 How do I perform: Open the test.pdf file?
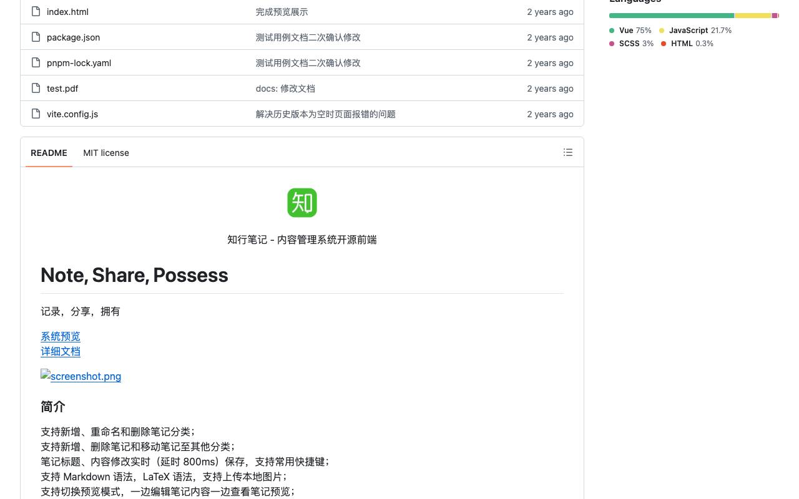(x=62, y=89)
